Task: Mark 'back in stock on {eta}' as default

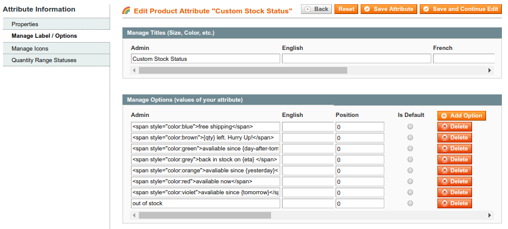Action: tap(410, 160)
